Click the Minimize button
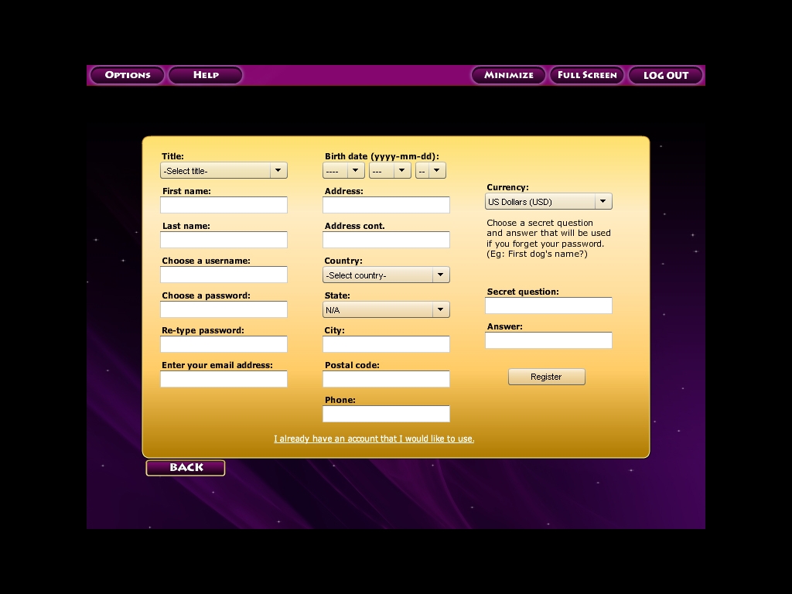Screen dimensions: 792x594 pyautogui.click(x=509, y=75)
